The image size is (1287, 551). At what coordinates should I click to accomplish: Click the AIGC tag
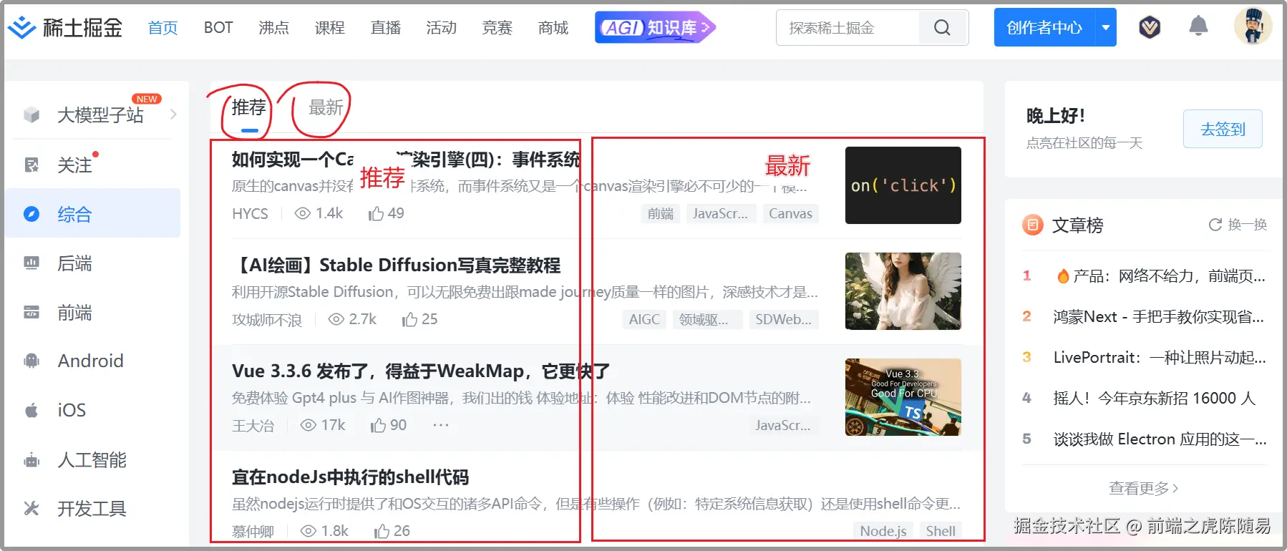(x=644, y=319)
